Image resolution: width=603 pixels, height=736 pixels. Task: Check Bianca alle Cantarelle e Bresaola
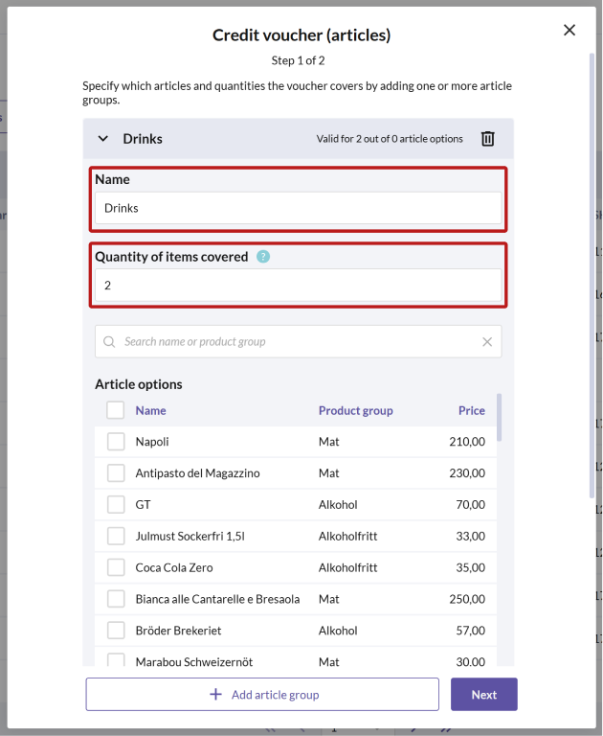[x=116, y=598]
